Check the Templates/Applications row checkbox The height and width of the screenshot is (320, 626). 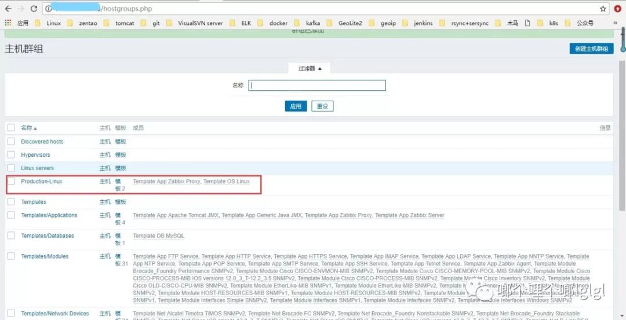(x=11, y=215)
